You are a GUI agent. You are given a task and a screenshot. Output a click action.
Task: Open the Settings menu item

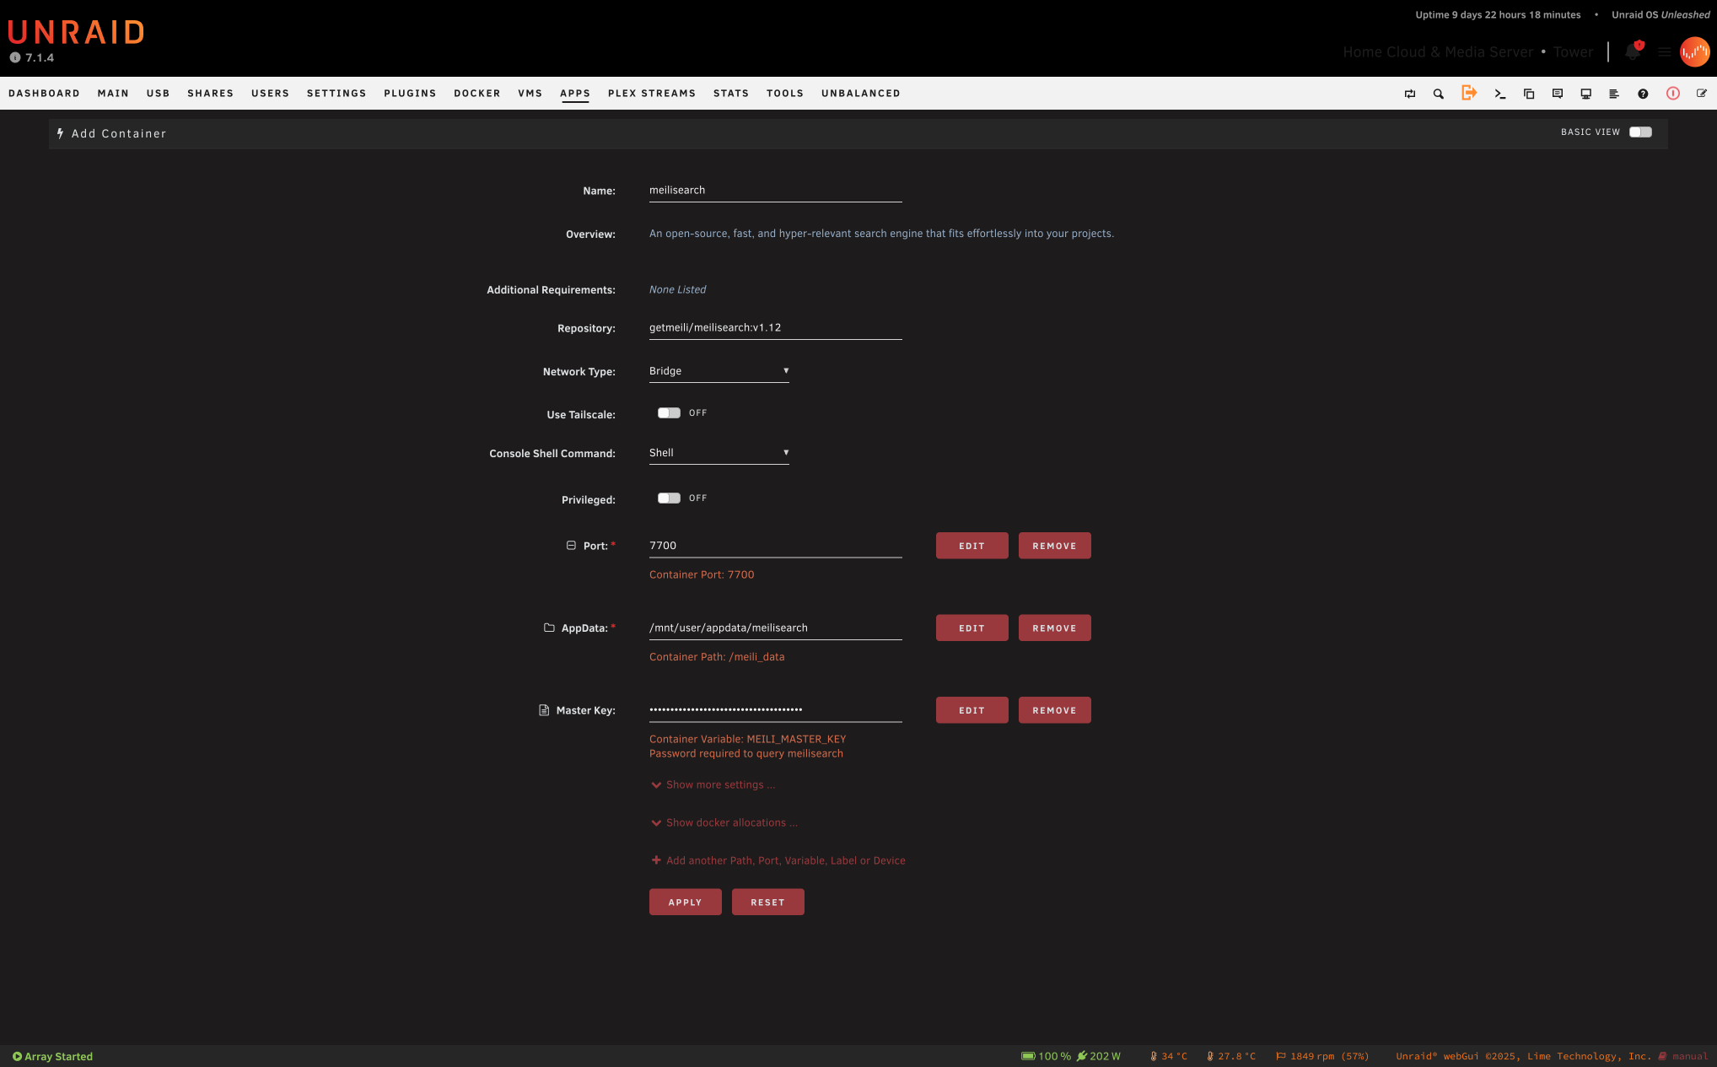336,94
